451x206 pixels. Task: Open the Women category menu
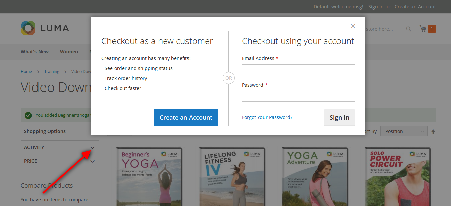pos(69,52)
